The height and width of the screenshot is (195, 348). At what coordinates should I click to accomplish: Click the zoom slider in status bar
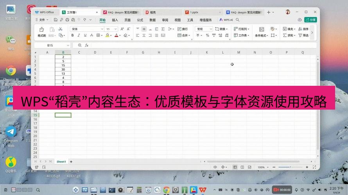pos(290,167)
